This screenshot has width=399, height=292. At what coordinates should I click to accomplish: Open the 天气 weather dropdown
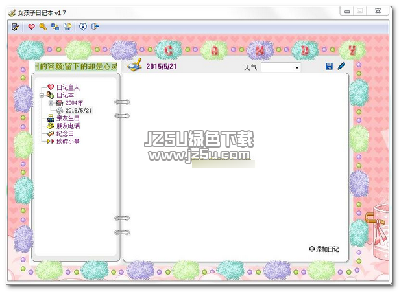pos(296,67)
